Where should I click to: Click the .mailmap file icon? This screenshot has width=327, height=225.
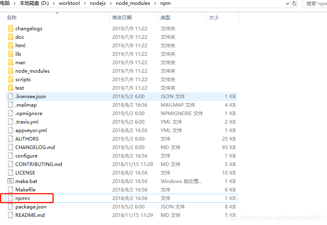[10, 105]
